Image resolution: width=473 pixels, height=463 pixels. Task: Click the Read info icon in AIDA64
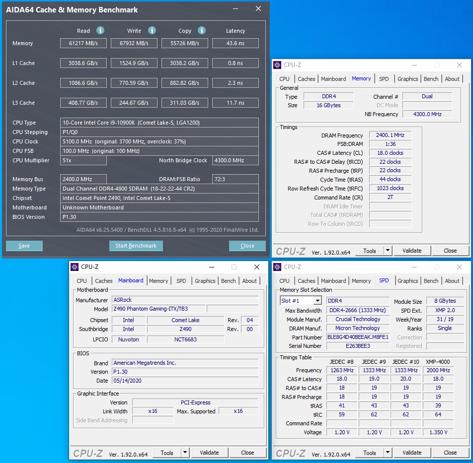pos(100,30)
